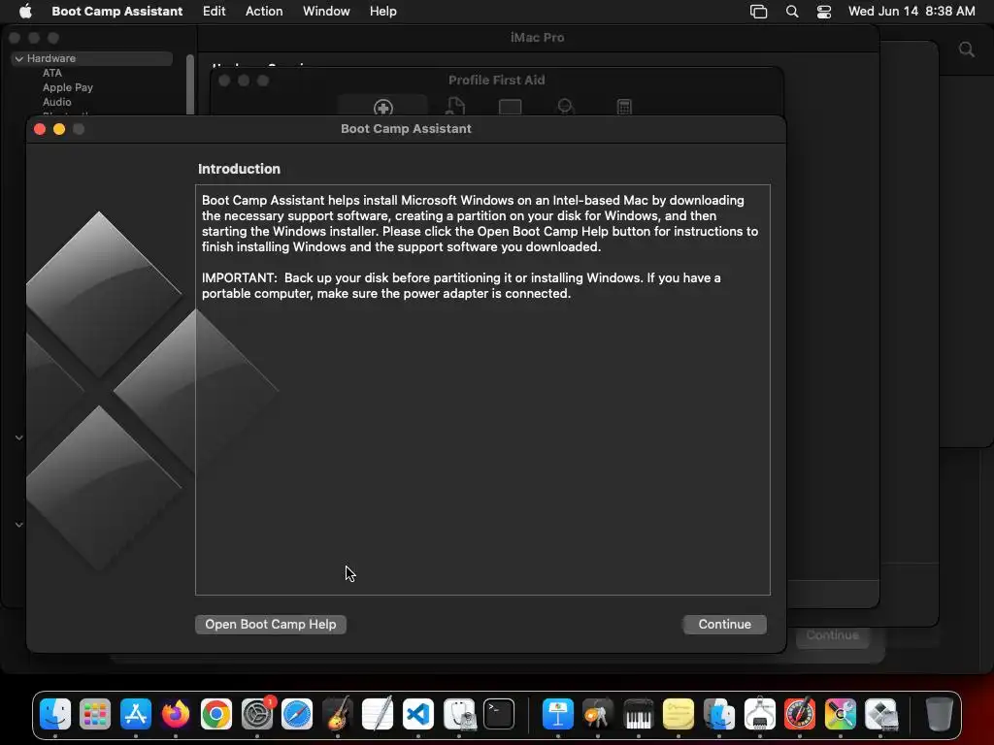Click the iMac Pro window title bar
Viewport: 994px width, 745px height.
point(538,38)
